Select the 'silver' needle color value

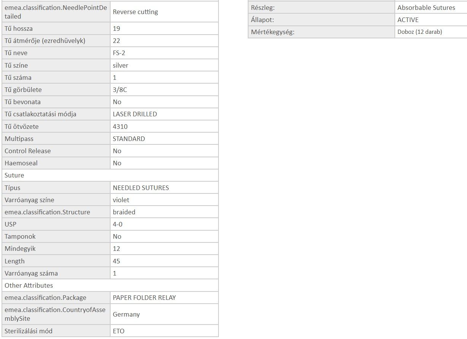[x=120, y=65]
